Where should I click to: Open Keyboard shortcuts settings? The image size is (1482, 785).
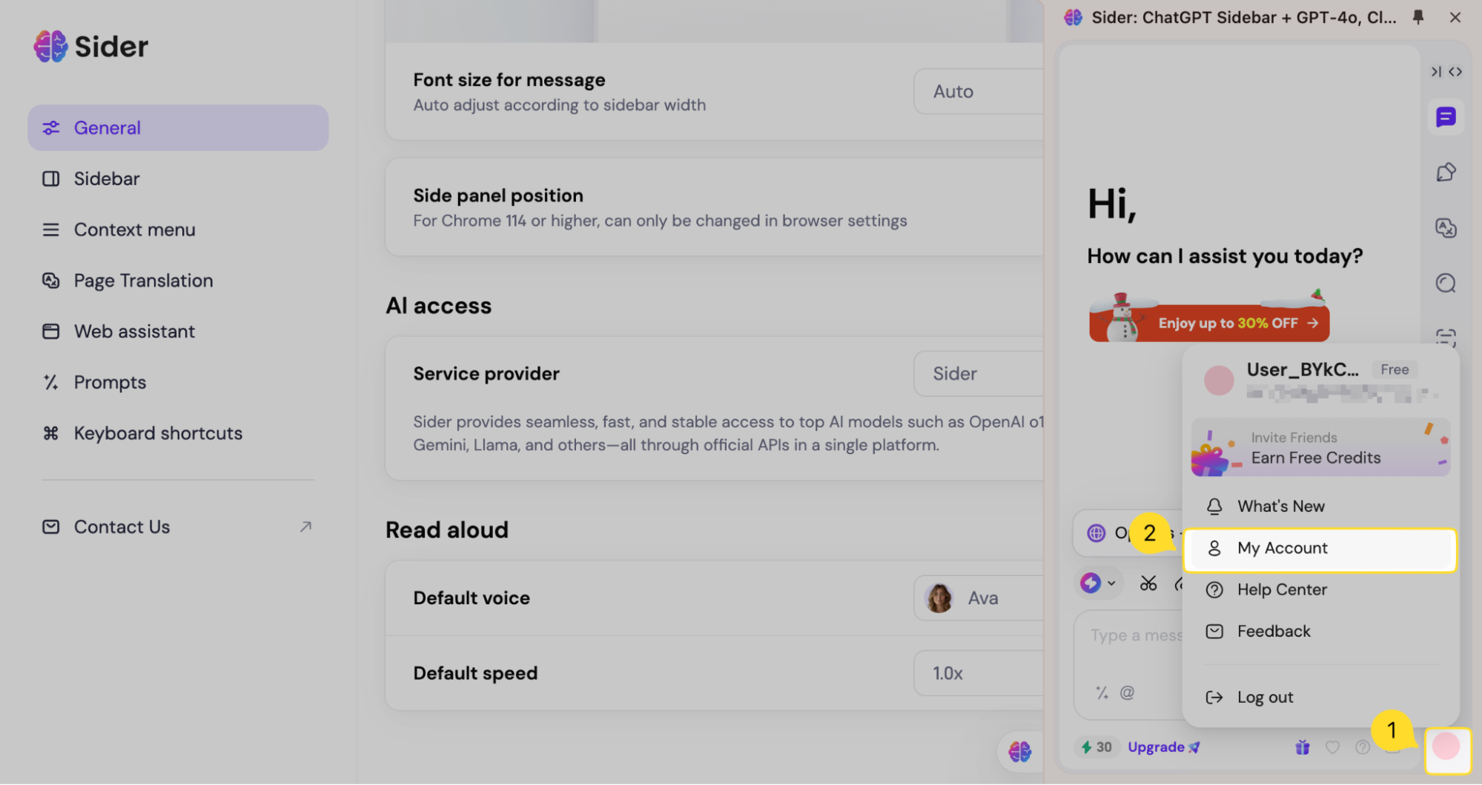point(178,434)
